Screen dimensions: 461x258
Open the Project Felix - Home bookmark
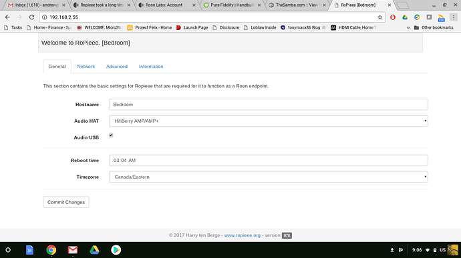point(150,27)
